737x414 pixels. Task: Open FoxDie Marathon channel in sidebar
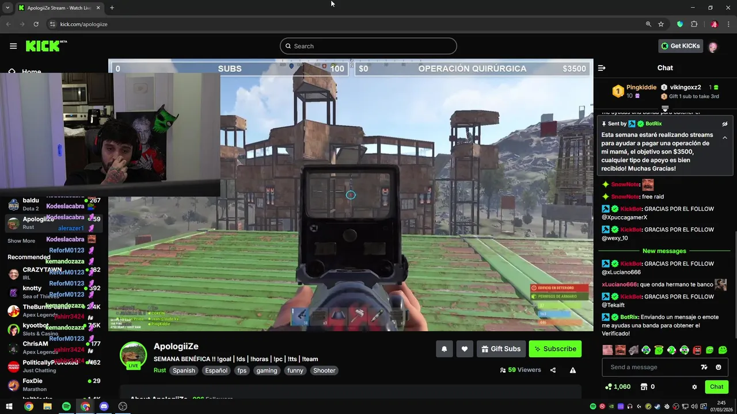coord(54,385)
